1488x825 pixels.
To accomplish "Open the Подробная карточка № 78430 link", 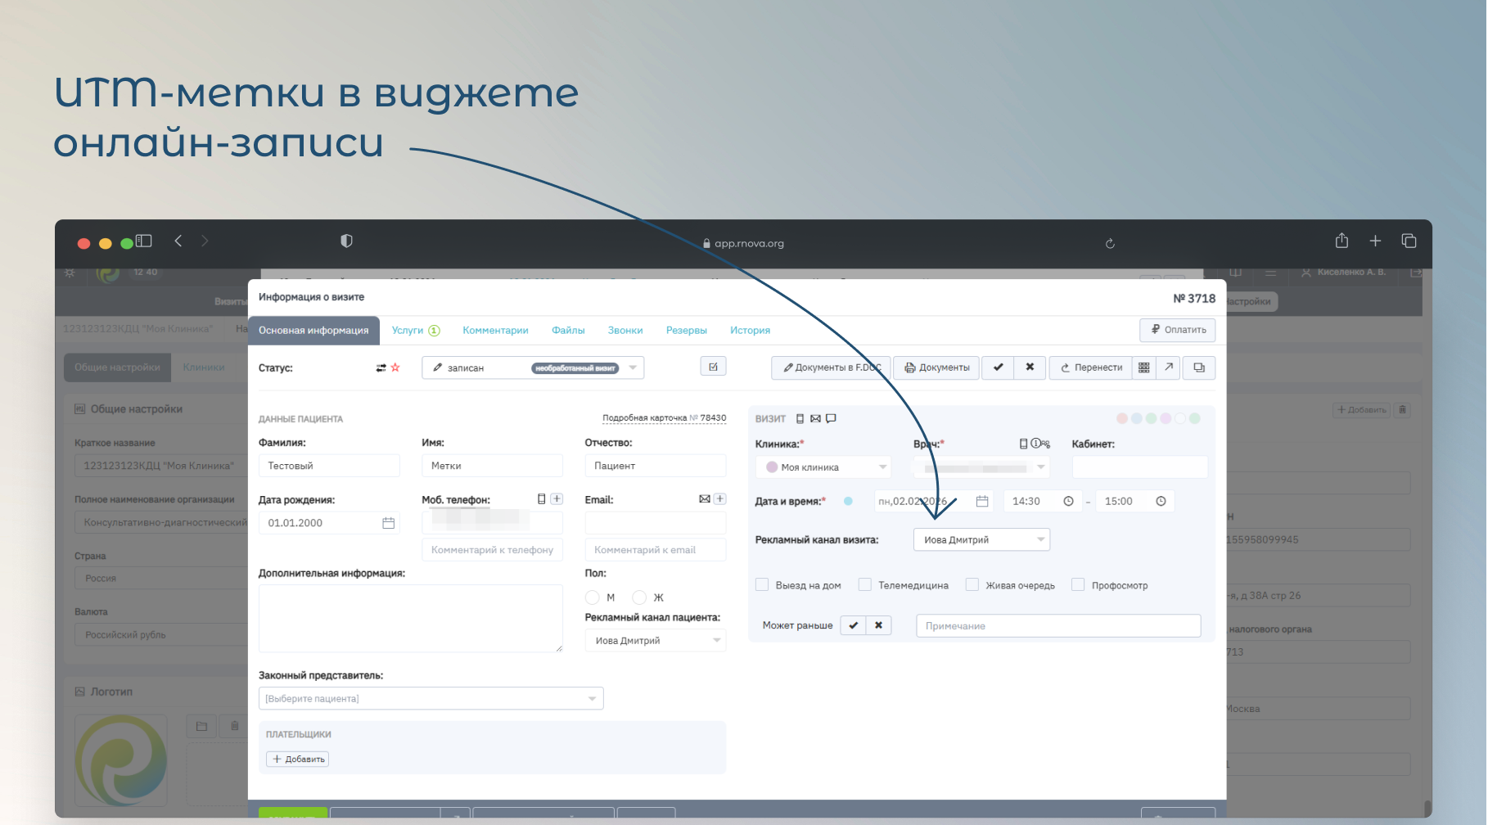I will (664, 418).
